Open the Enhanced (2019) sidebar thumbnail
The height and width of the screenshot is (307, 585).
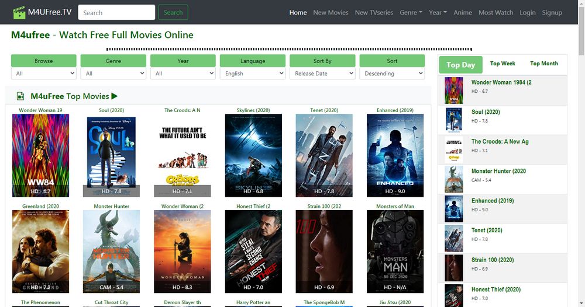(454, 209)
